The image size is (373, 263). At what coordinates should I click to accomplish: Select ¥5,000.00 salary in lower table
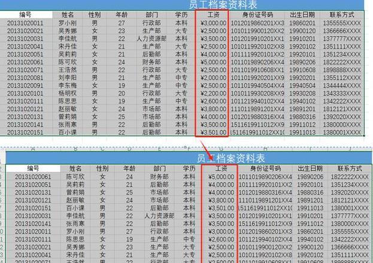[222, 177]
